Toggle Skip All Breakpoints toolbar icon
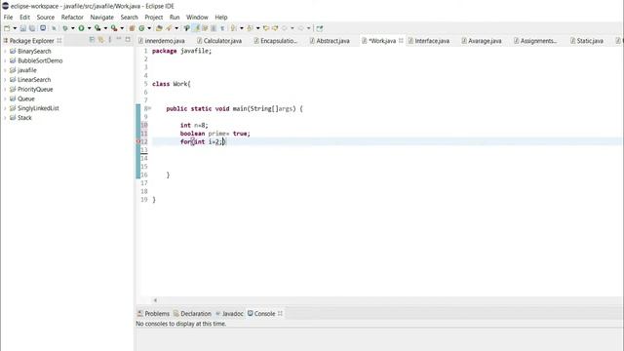The height and width of the screenshot is (351, 624). (54, 28)
